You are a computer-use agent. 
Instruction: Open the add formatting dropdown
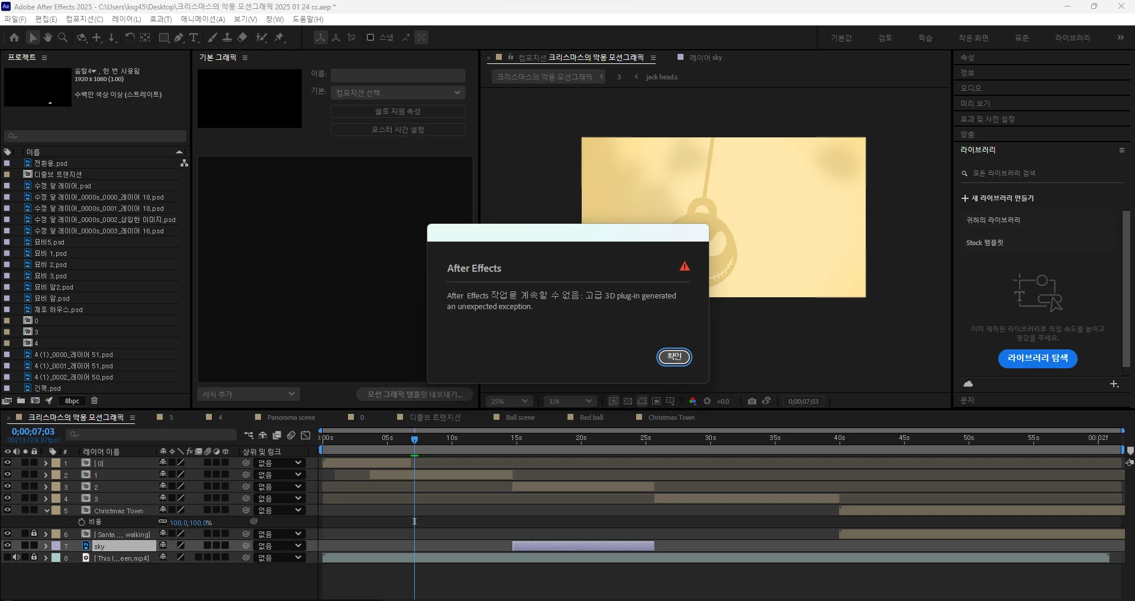click(249, 394)
